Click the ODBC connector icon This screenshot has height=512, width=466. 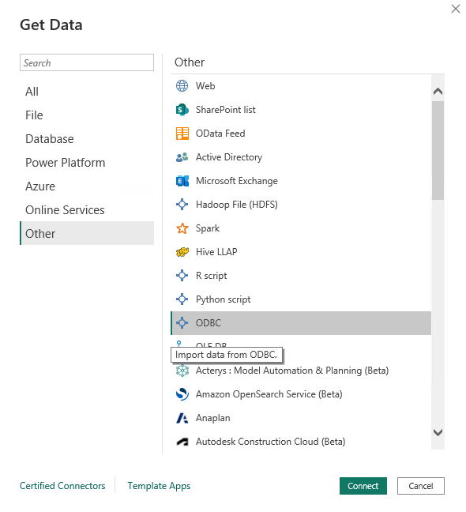182,323
